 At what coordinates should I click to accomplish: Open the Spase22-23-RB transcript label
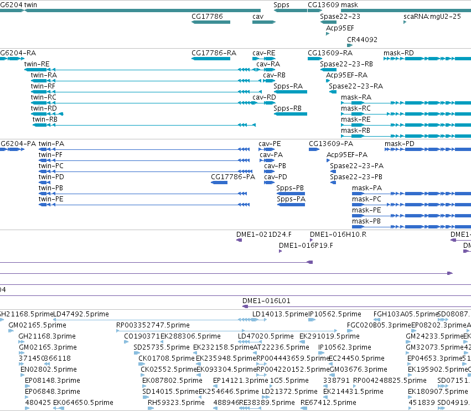tap(346, 64)
